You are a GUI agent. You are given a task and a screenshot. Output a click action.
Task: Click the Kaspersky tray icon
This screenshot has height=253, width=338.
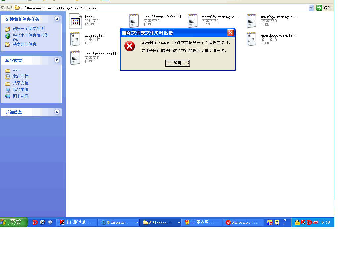tap(303, 222)
